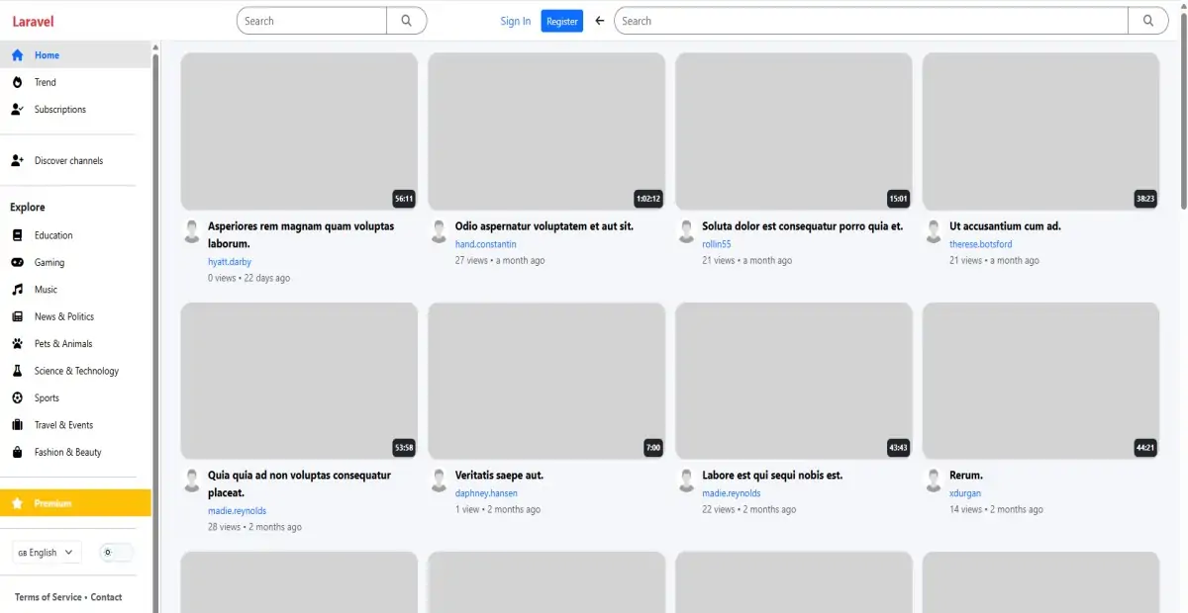Click the Discover channels user-plus icon
1188x613 pixels.
[x=17, y=160]
